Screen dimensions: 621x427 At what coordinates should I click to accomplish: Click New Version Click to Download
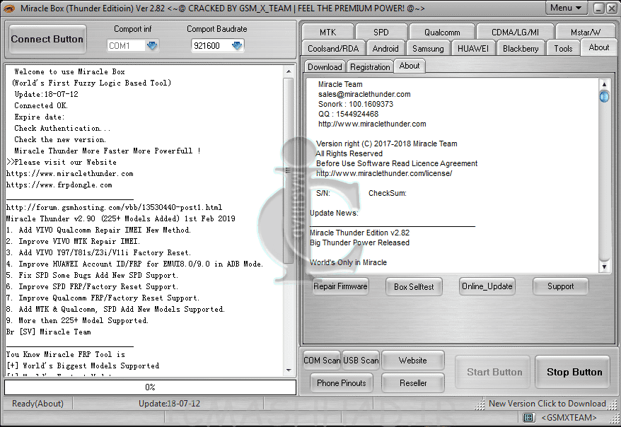tap(547, 403)
